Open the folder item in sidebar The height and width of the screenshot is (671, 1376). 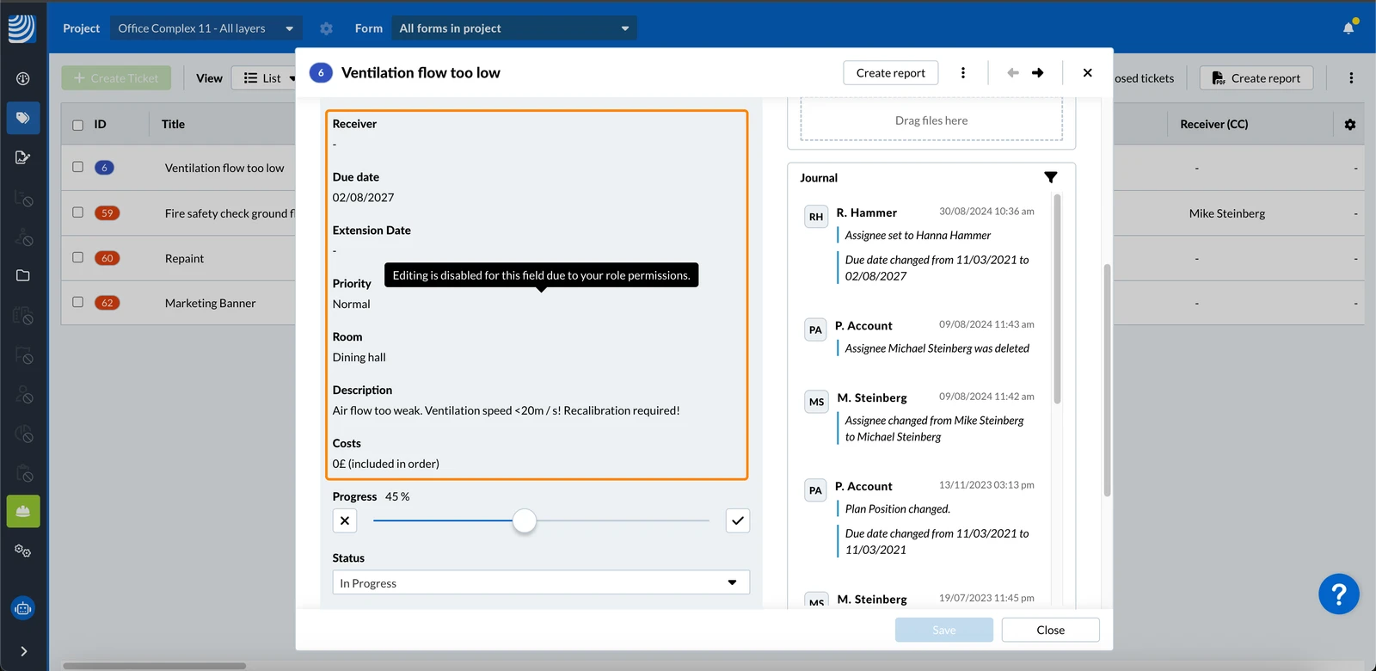click(x=23, y=275)
